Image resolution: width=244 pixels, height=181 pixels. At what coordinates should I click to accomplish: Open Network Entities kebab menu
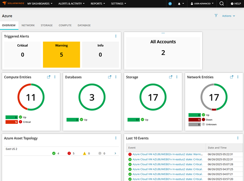pyautogui.click(x=238, y=77)
